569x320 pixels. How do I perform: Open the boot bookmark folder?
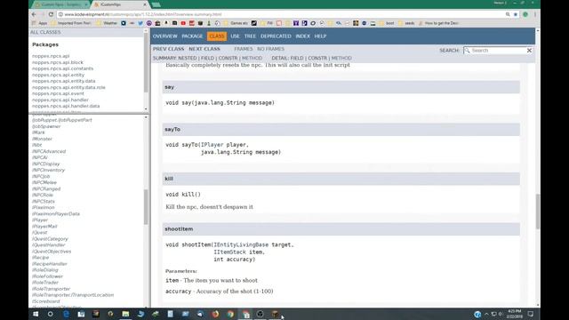point(387,23)
